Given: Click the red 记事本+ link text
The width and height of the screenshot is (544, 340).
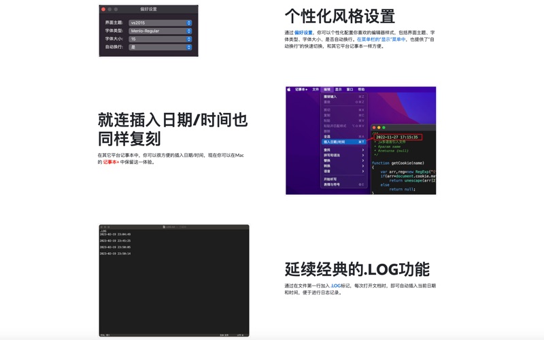Looking at the screenshot, I should (111, 163).
